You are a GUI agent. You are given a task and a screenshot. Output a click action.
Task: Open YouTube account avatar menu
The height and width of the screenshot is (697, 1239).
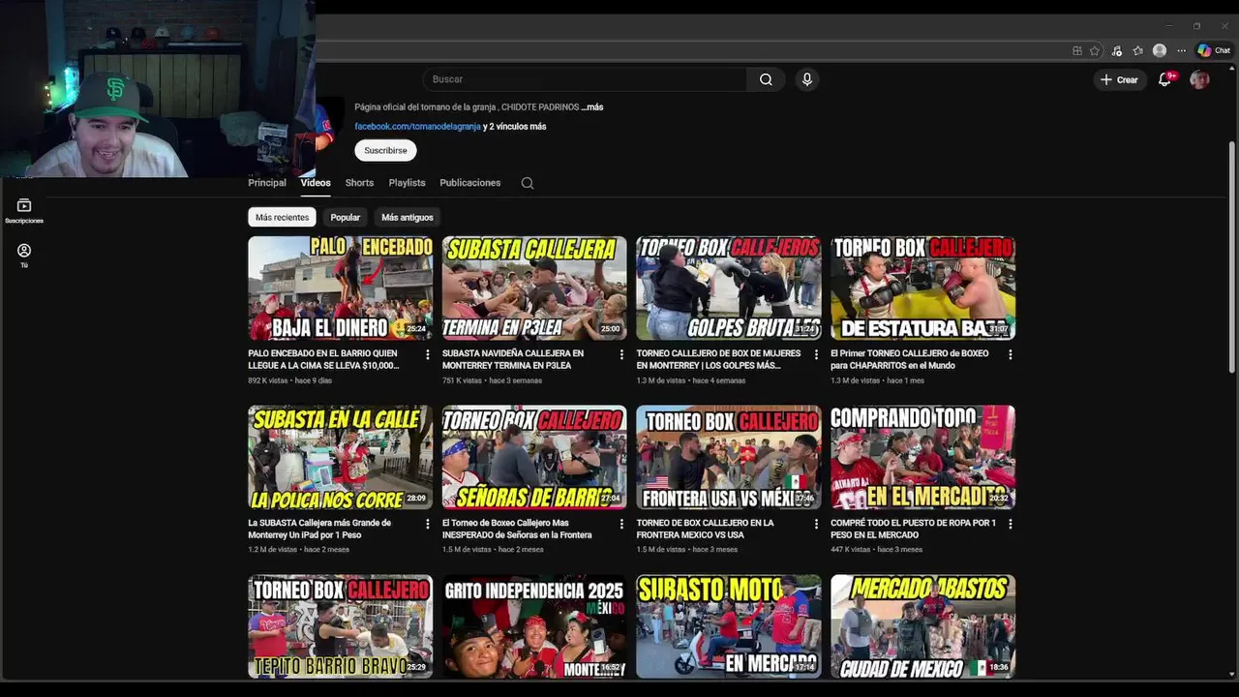(1199, 79)
